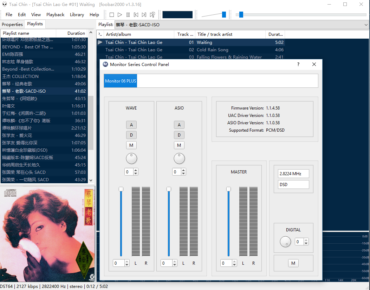Click the MASTER volume fader handle

click(228, 189)
